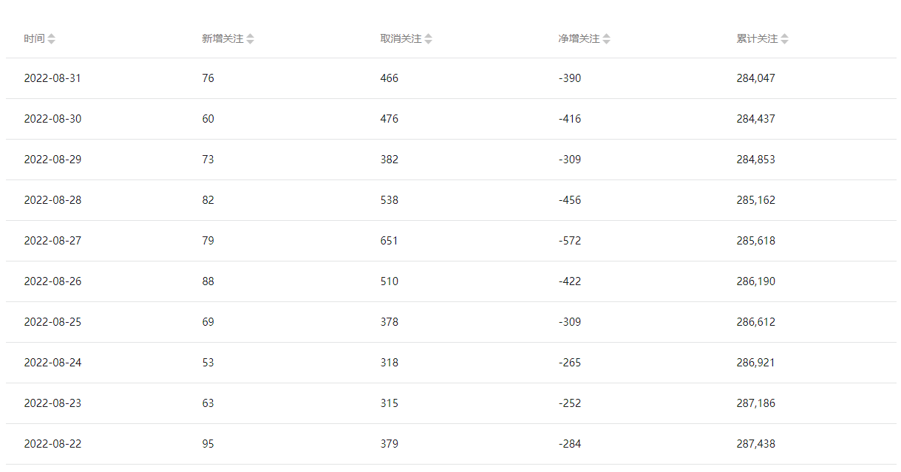
Task: Click cumulative value 286,921
Action: pos(756,363)
